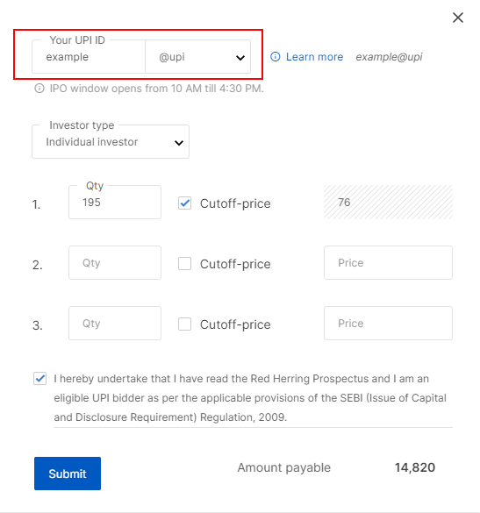Untick the Red Herring Prospectus undertaking checkbox
Image resolution: width=480 pixels, height=513 pixels.
tap(40, 379)
